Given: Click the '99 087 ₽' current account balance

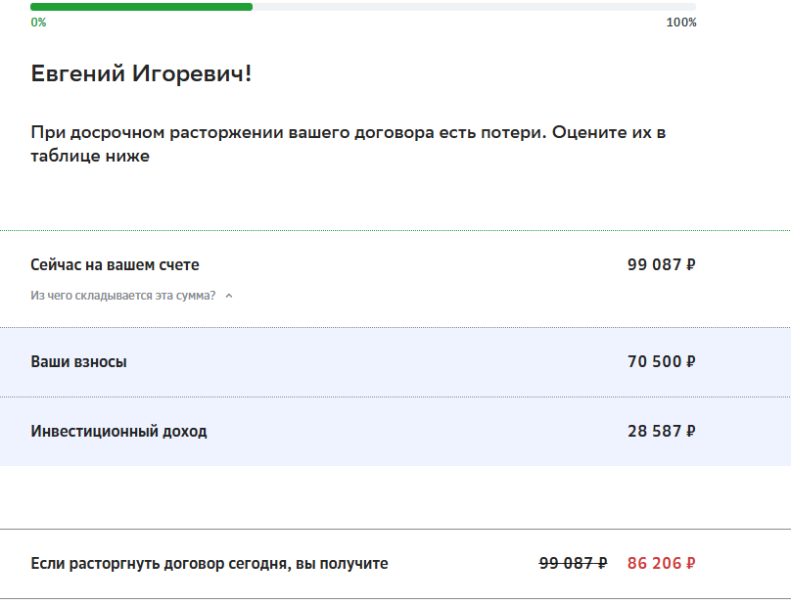Looking at the screenshot, I should (662, 265).
